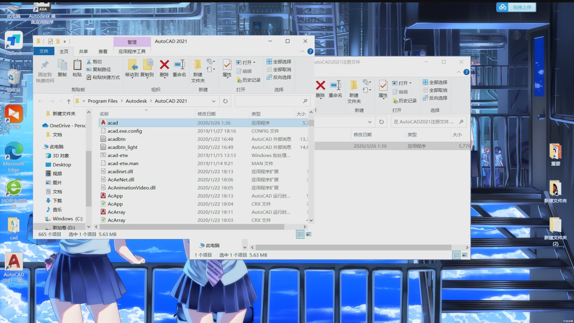Image resolution: width=574 pixels, height=323 pixels.
Task: Click the blue Help icon in AutoCAD 2021 window
Action: (310, 51)
